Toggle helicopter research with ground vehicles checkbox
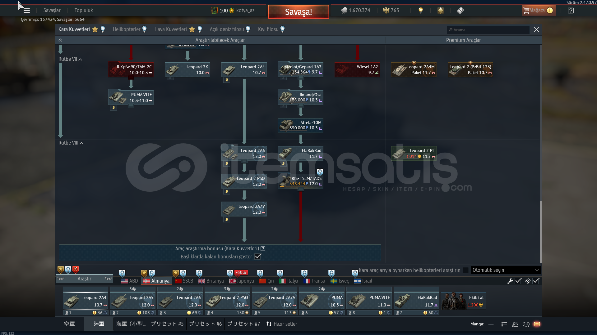Screen dimensions: 597x335 point(466,270)
